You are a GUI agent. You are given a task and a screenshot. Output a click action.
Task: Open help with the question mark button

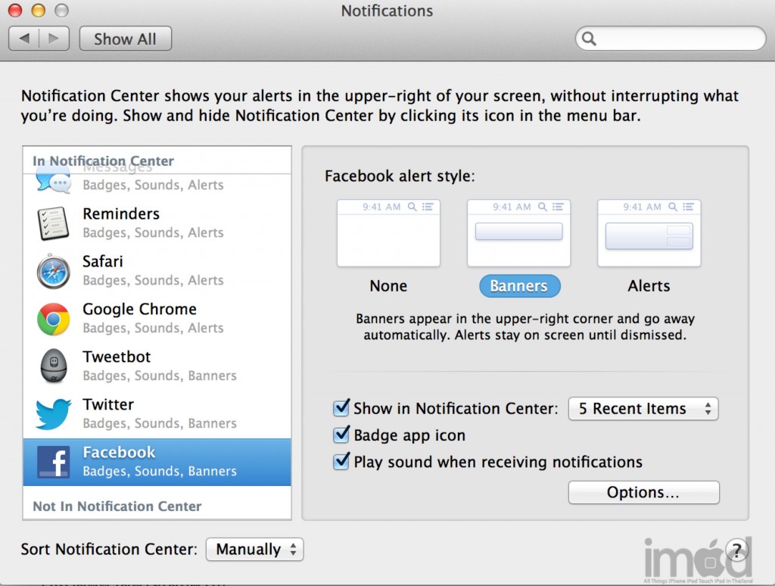(x=737, y=549)
